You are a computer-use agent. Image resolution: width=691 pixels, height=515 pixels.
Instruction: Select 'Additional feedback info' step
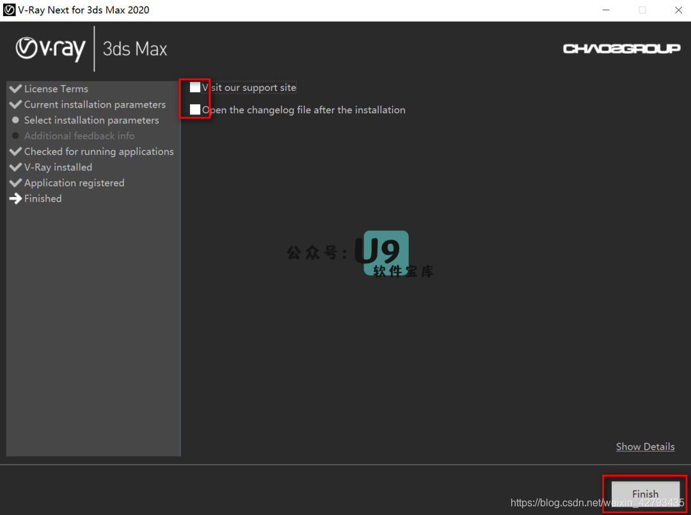coord(79,136)
